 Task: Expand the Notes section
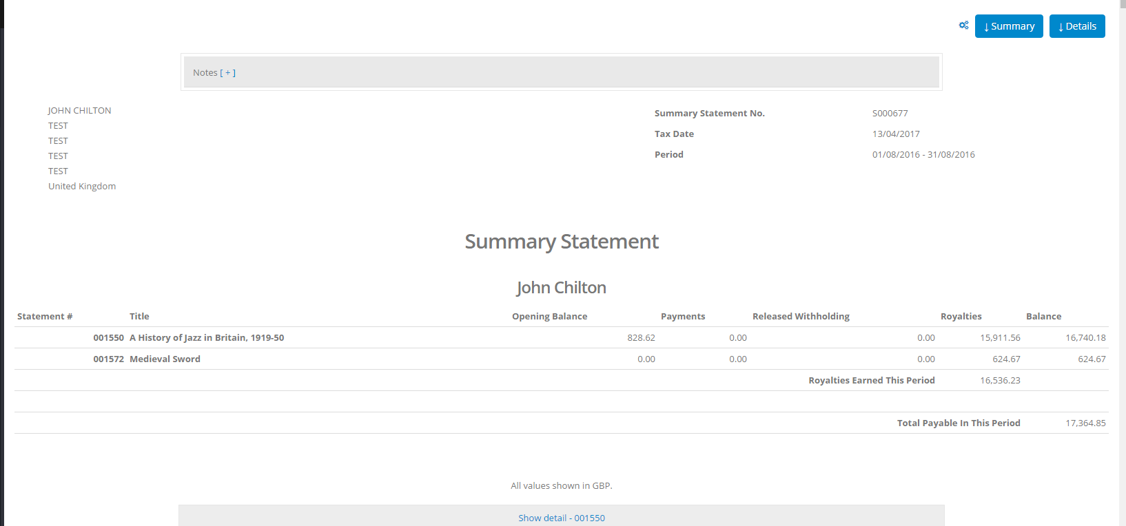coord(227,73)
